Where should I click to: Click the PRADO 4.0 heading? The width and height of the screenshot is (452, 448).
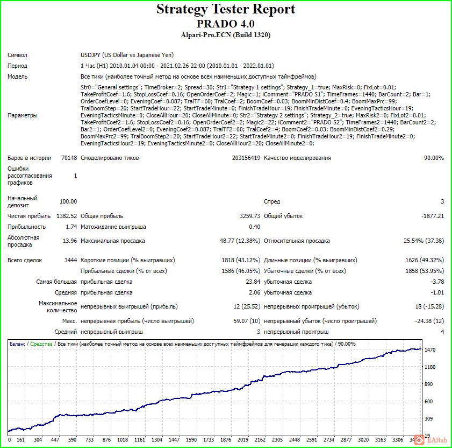click(226, 24)
